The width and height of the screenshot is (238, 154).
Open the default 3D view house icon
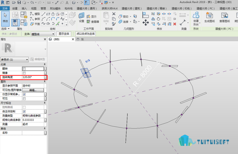pyautogui.click(x=74, y=2)
